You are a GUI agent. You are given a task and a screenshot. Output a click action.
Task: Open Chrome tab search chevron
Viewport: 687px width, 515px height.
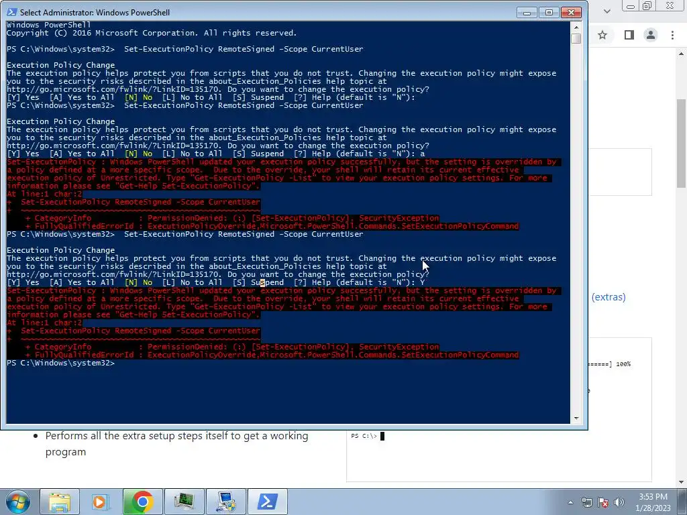click(606, 11)
